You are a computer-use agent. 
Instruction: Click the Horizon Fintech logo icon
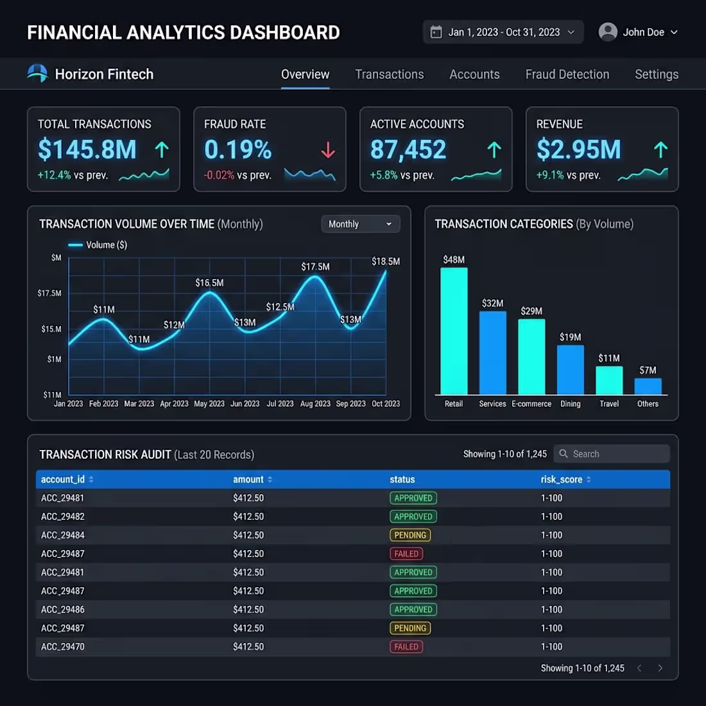pyautogui.click(x=37, y=73)
